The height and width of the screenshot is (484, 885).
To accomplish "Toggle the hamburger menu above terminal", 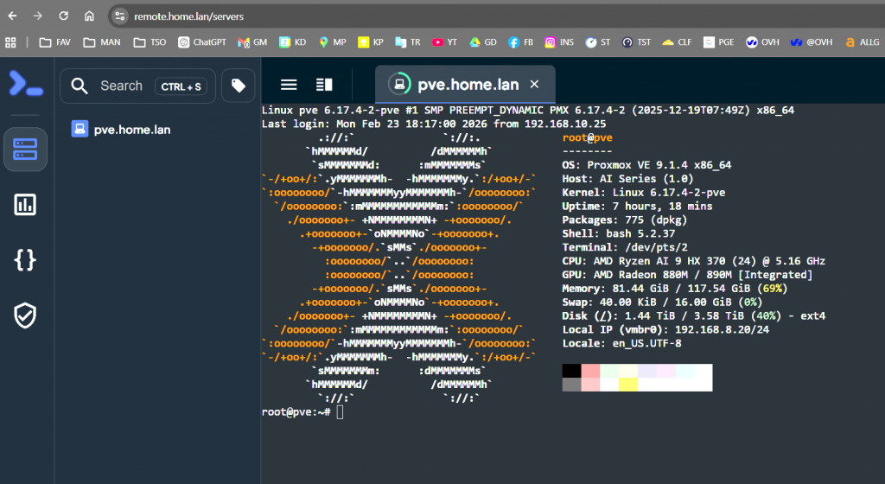I will (x=289, y=85).
